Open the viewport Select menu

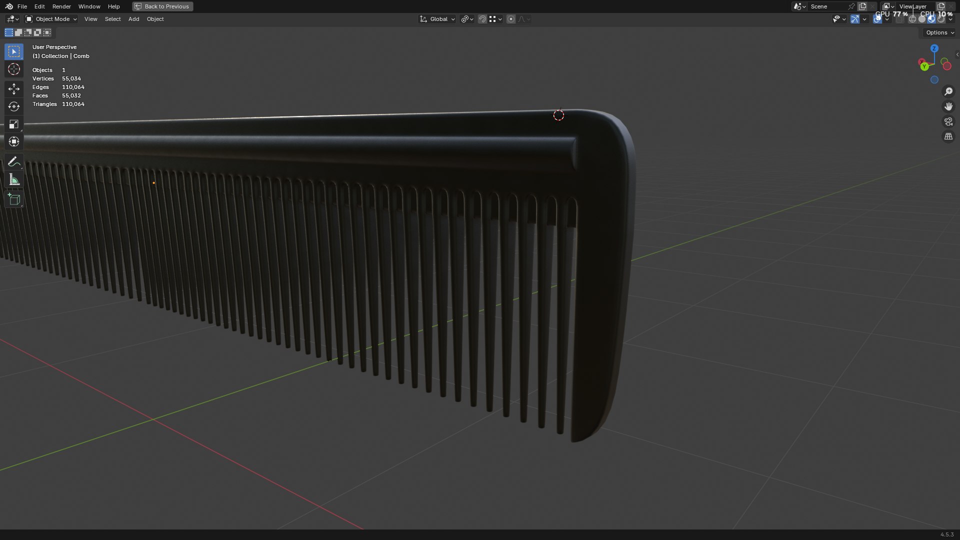[112, 19]
